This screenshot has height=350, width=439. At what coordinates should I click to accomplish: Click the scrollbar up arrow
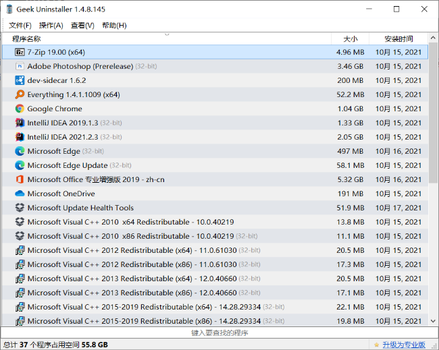pyautogui.click(x=433, y=38)
